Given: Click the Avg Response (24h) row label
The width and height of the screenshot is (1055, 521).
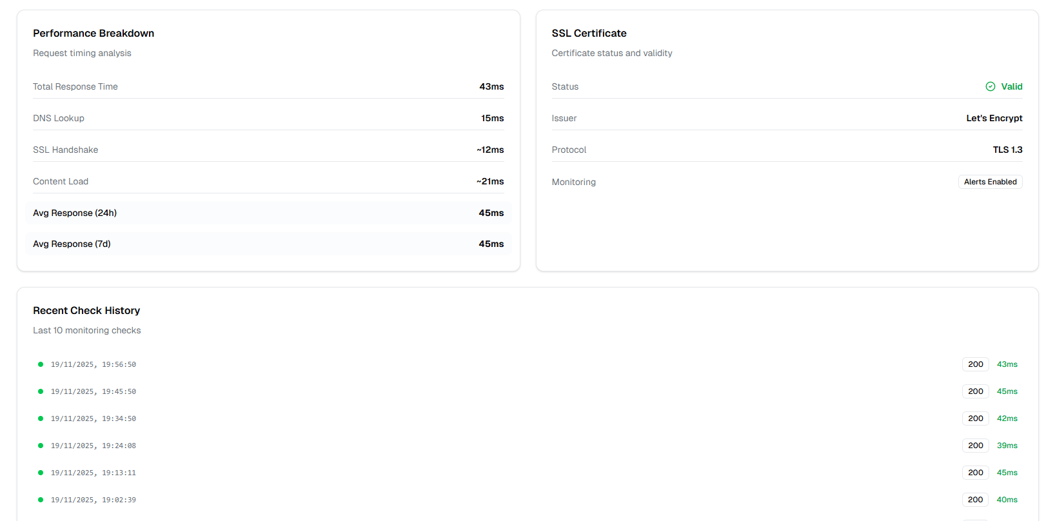Looking at the screenshot, I should click(x=75, y=213).
